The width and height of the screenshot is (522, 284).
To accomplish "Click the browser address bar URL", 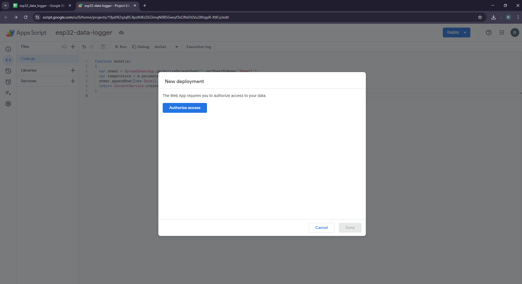I will pos(136,17).
